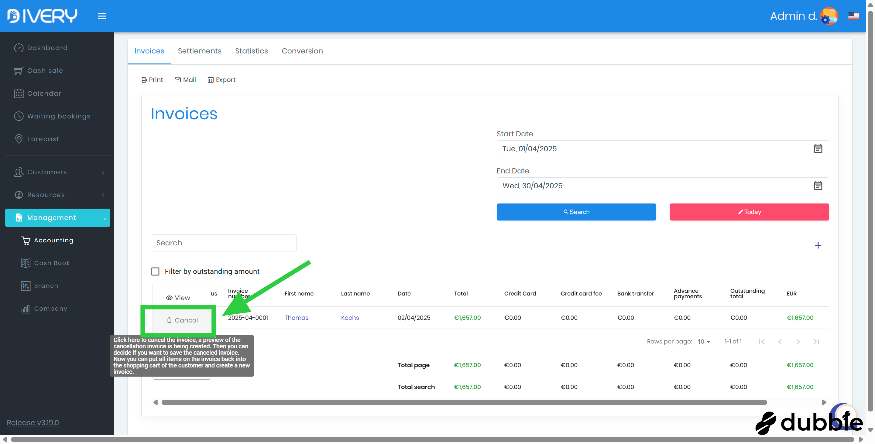Open Rows per page dropdown
Image resolution: width=875 pixels, height=444 pixels.
(704, 341)
